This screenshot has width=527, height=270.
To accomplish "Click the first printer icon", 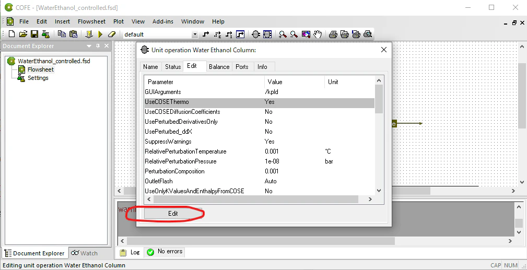I will point(333,34).
